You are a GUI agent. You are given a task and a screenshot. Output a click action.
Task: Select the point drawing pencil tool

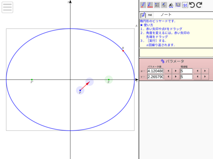(143, 5)
